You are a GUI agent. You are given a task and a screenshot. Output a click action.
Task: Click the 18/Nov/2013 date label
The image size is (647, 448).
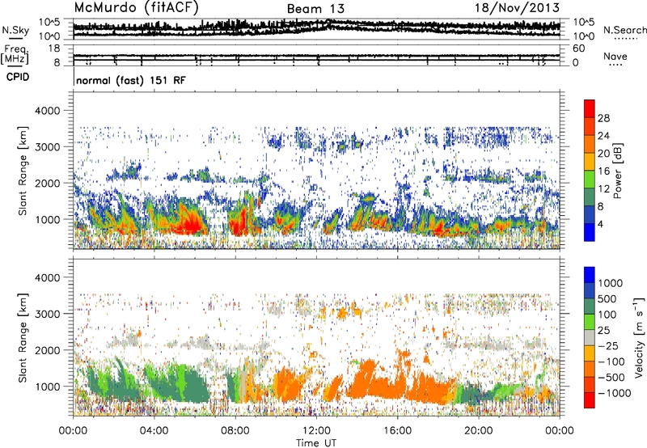[518, 8]
